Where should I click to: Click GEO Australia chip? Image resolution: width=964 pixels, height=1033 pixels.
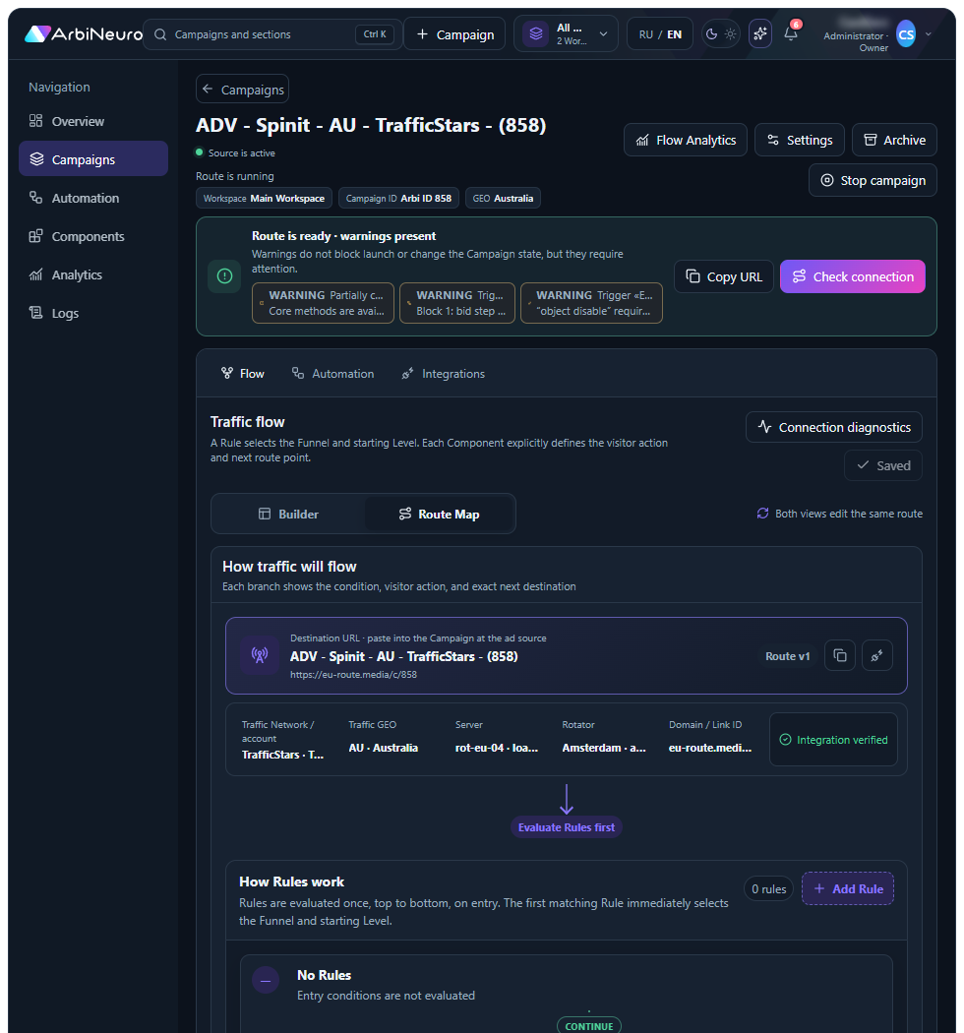(x=503, y=199)
